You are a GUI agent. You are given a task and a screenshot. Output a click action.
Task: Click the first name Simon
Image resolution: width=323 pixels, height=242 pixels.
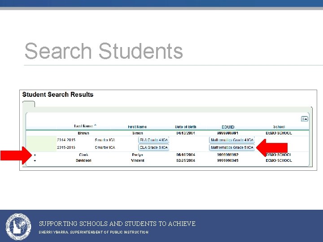click(x=138, y=133)
